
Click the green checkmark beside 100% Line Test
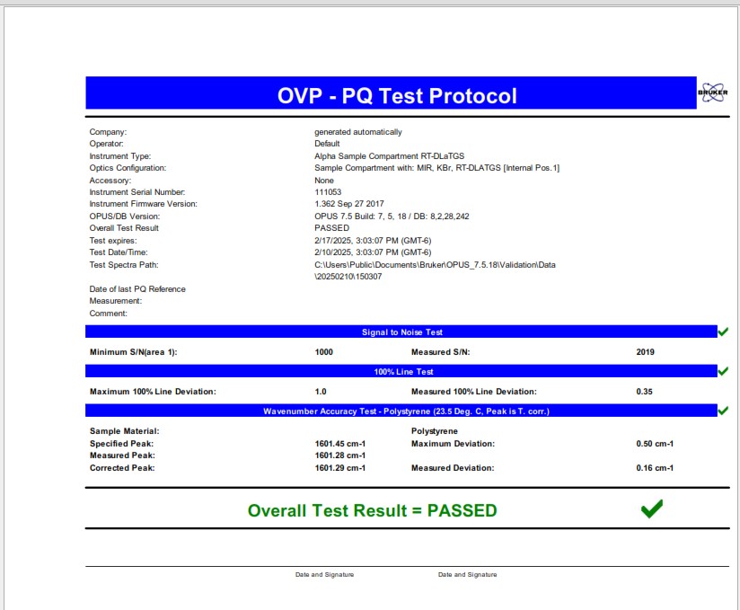(x=724, y=371)
